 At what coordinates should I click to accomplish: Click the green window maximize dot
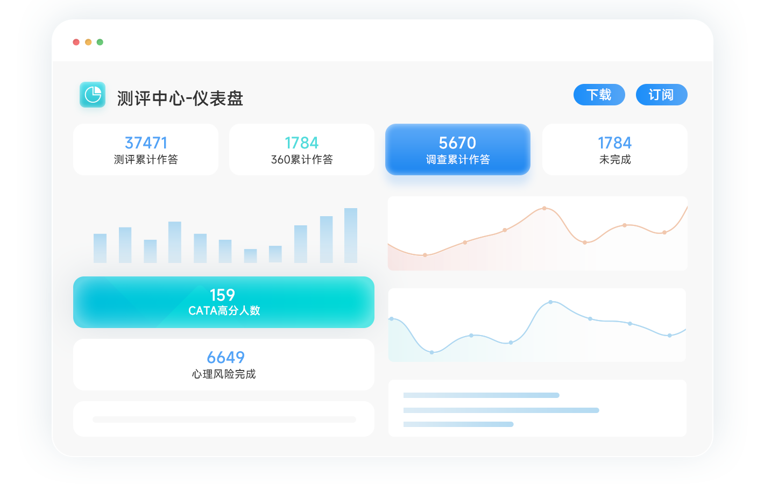pyautogui.click(x=100, y=42)
